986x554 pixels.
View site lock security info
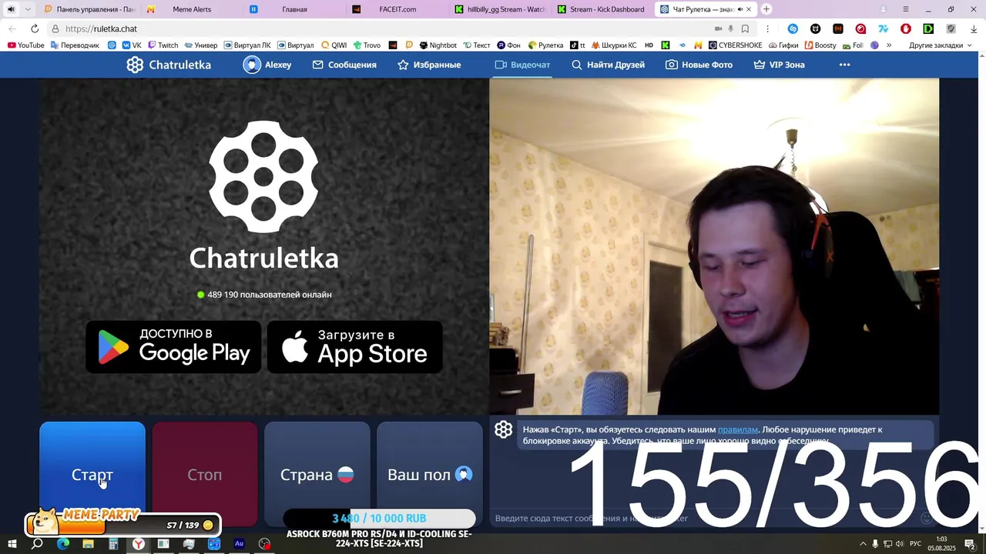[x=55, y=28]
